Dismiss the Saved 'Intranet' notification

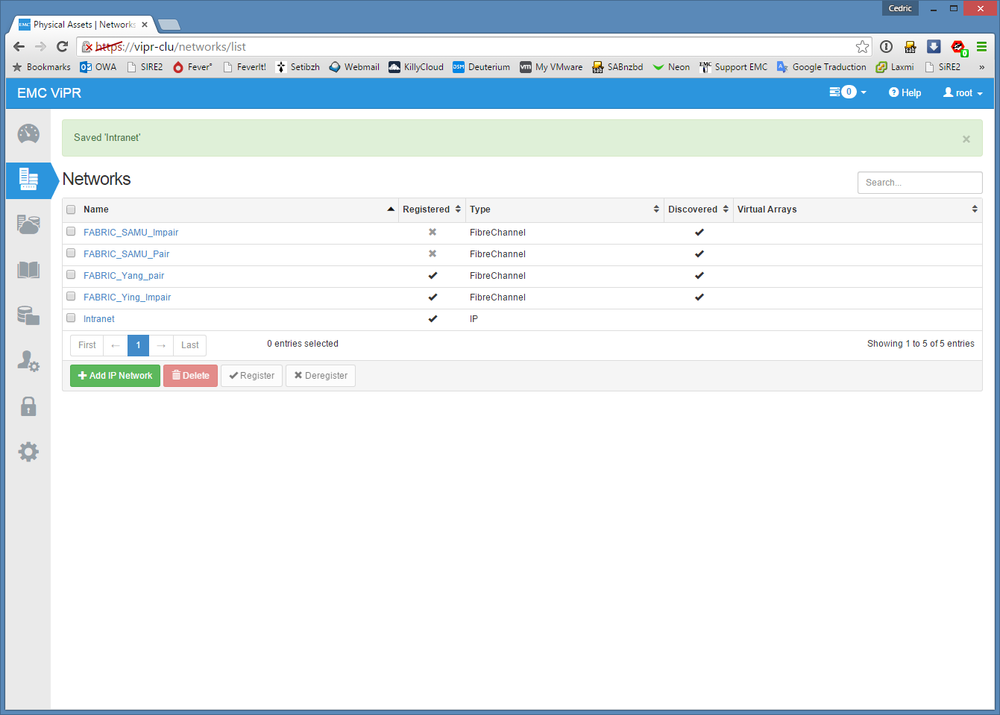coord(966,139)
